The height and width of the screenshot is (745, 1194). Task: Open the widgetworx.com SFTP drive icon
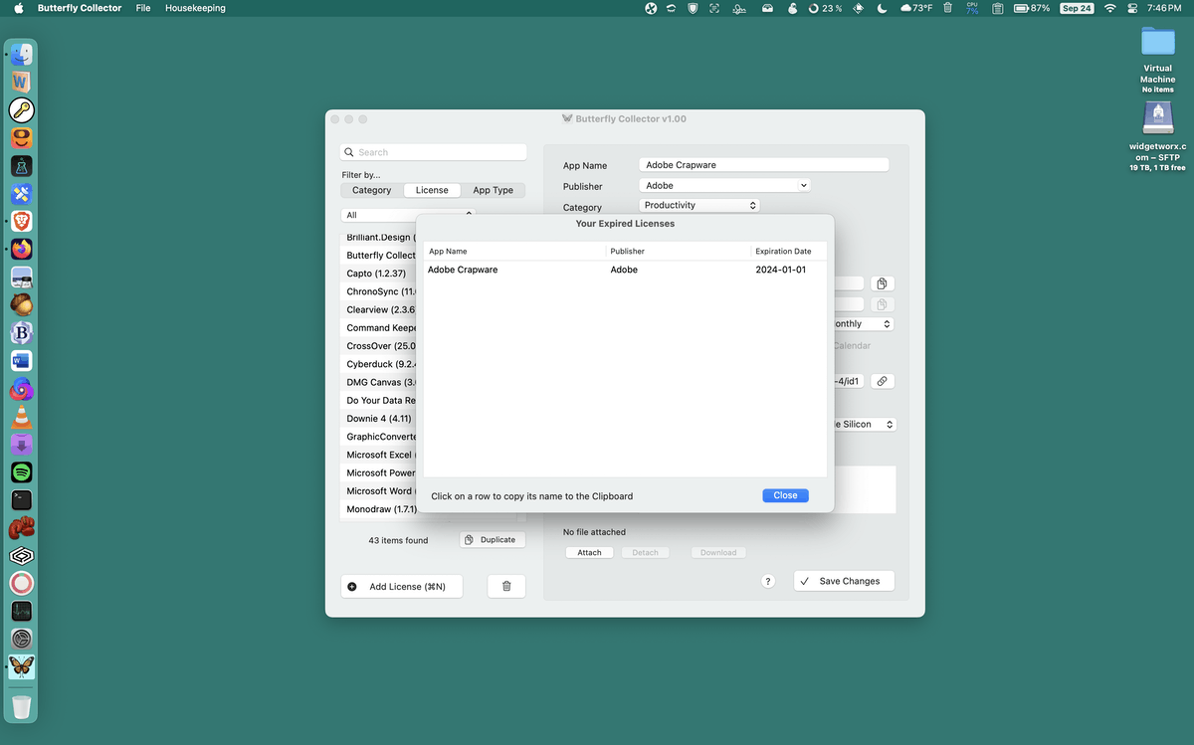(1157, 118)
